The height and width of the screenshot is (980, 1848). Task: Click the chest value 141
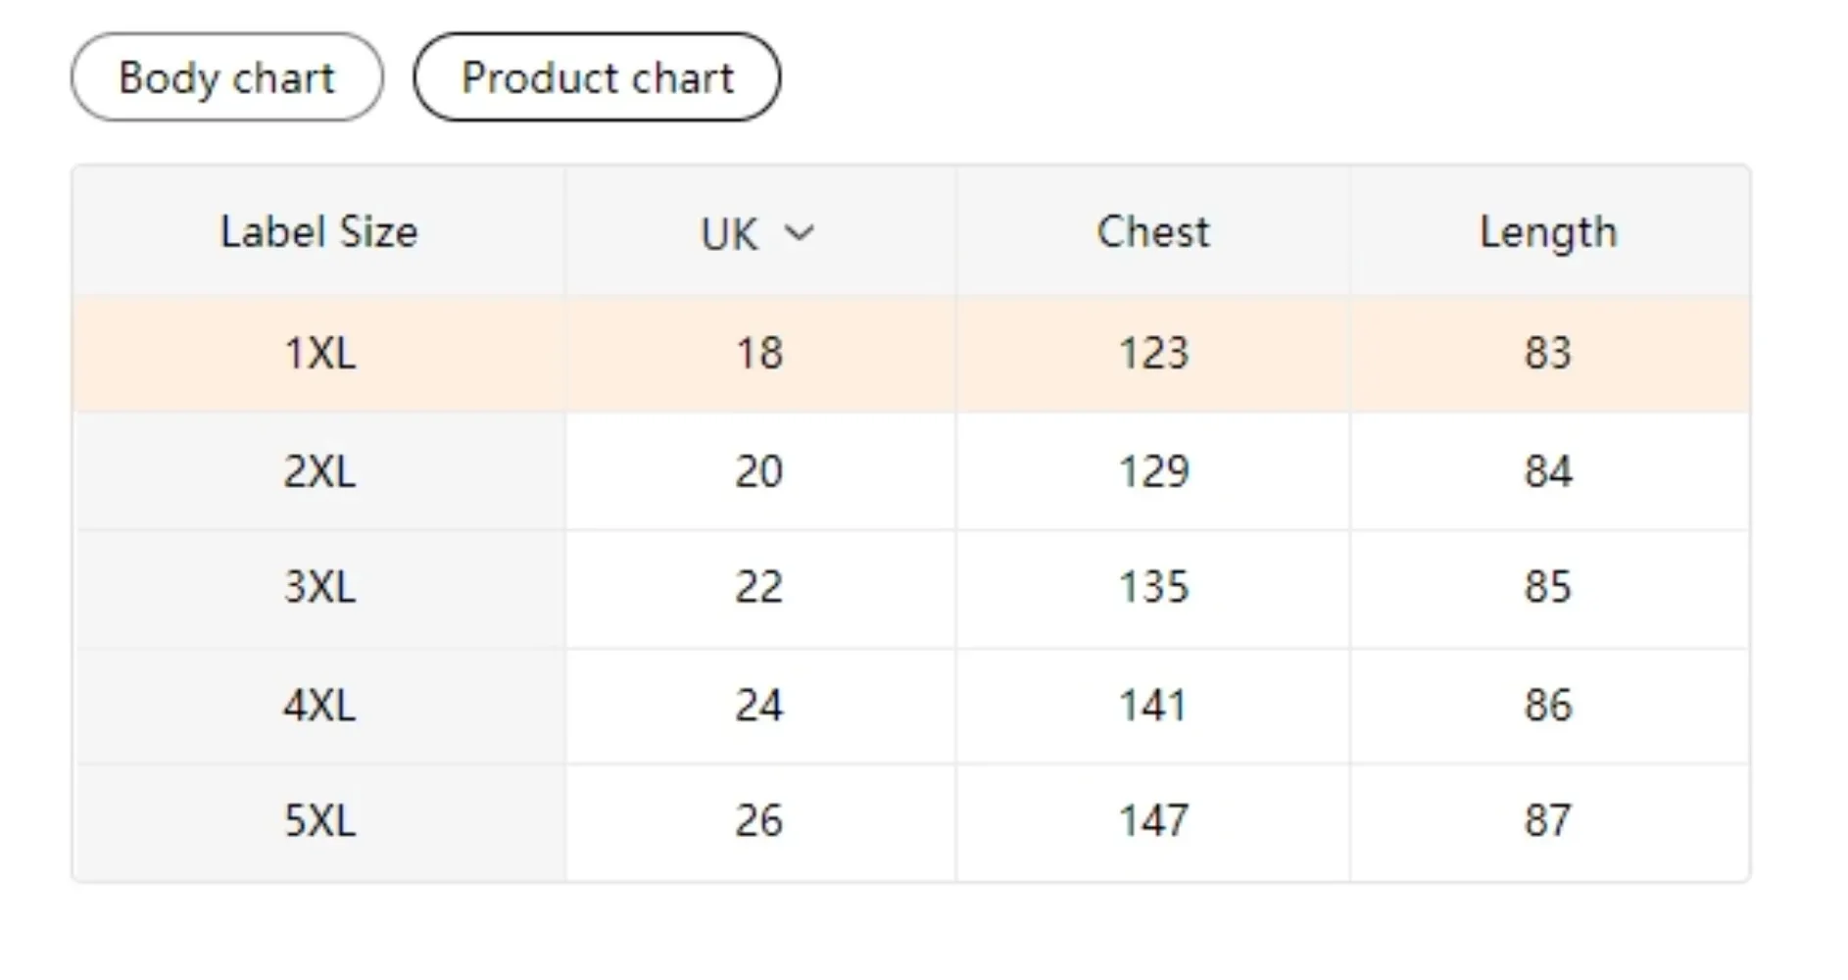coord(1153,705)
